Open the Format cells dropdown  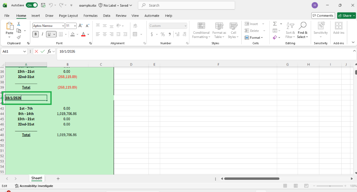(x=254, y=38)
